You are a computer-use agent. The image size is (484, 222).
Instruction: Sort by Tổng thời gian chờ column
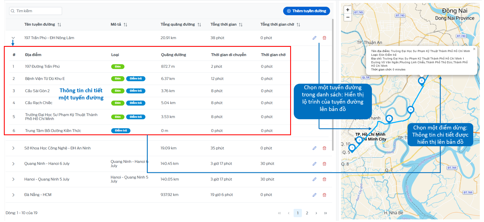pos(298,25)
